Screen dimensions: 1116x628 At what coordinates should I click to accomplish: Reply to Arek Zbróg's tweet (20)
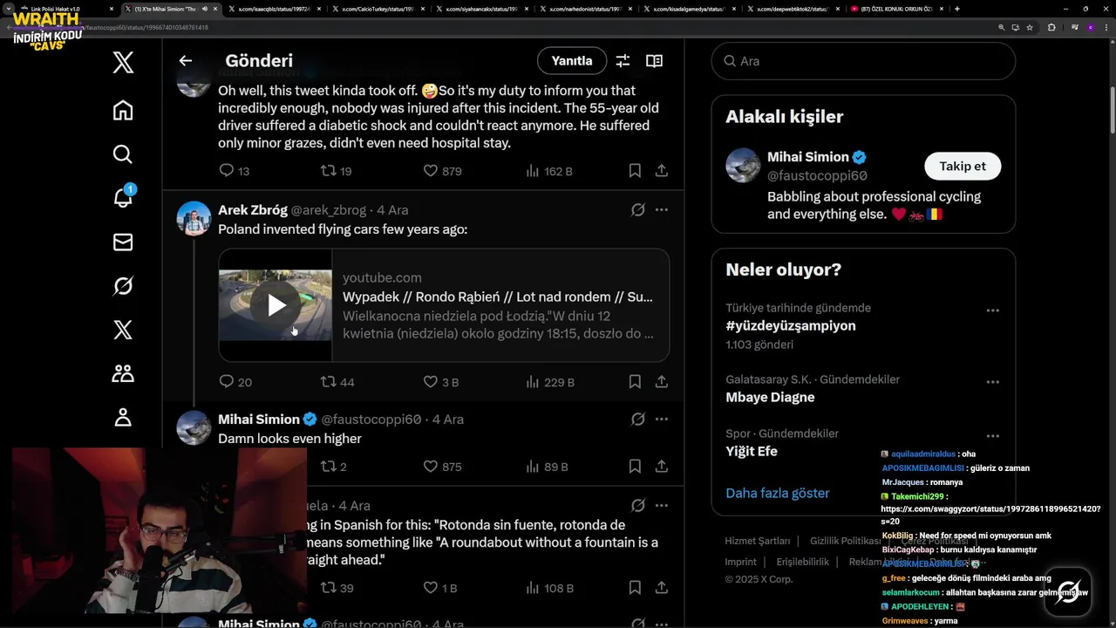pyautogui.click(x=235, y=382)
